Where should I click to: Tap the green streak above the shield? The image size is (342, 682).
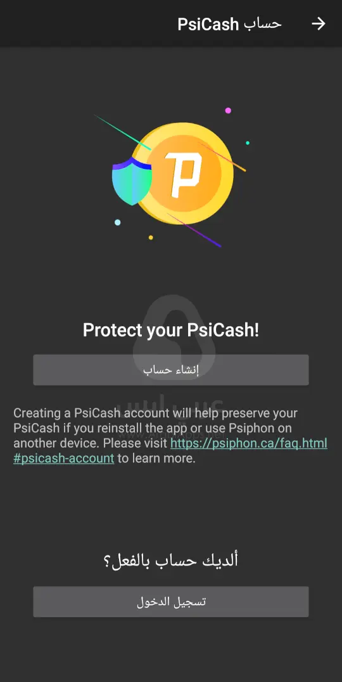coord(123,132)
